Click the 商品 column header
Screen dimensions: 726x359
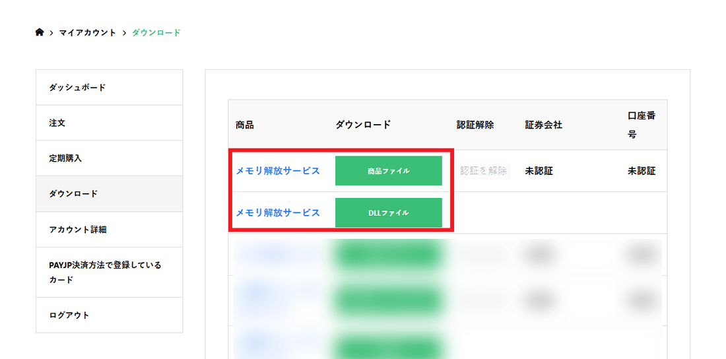[x=245, y=125]
